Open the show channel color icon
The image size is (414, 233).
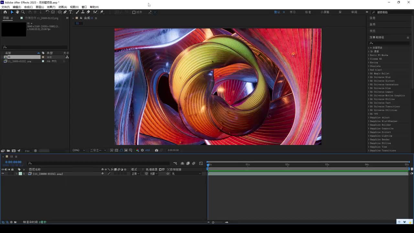click(x=137, y=150)
